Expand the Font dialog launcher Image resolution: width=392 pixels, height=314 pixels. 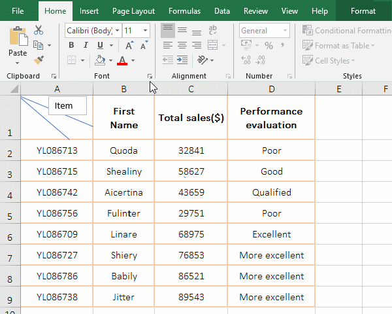pyautogui.click(x=150, y=76)
